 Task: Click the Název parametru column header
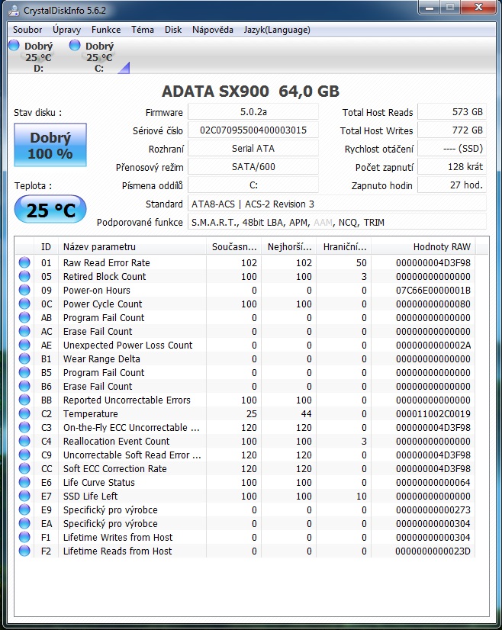tap(132, 246)
